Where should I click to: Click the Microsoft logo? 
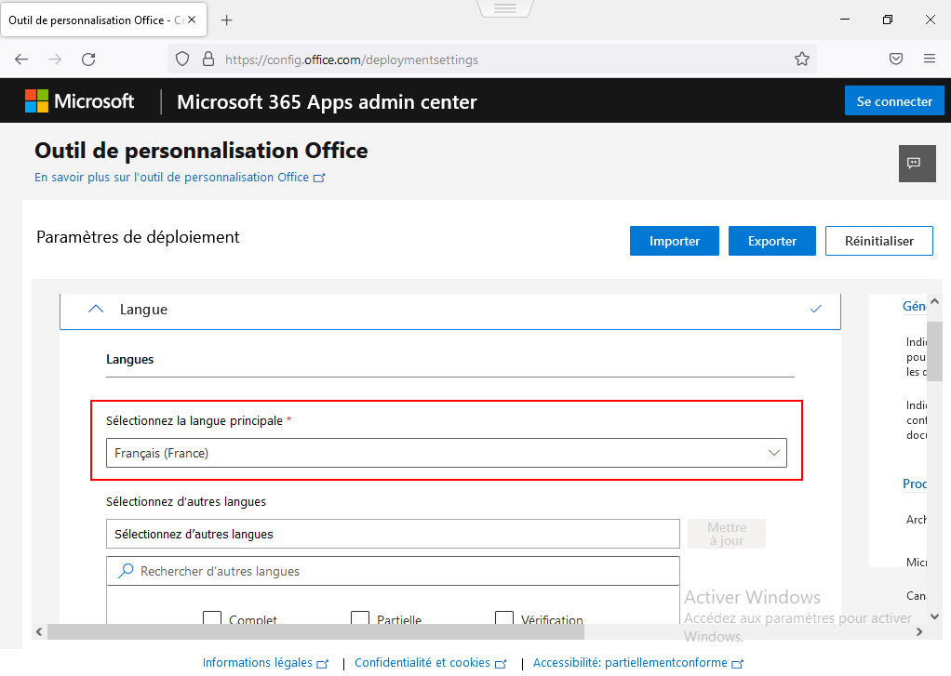point(80,101)
